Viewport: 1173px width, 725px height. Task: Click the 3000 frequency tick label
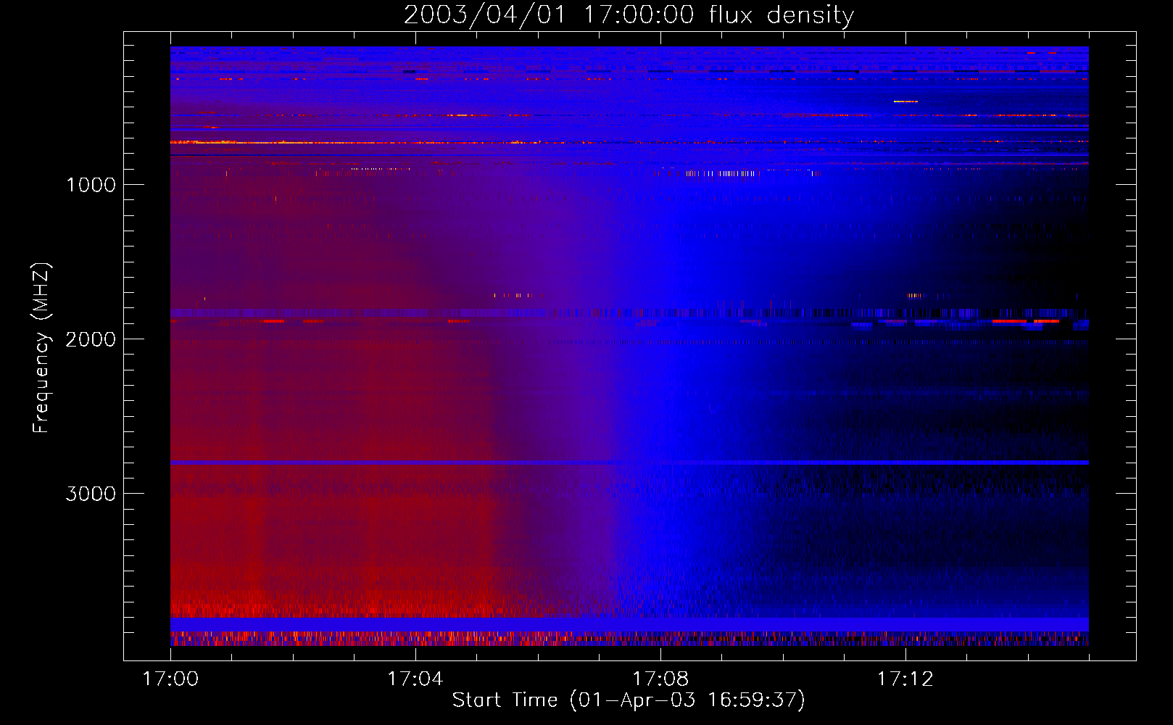pos(91,494)
